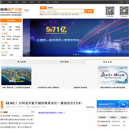Click 最新世界500强排行榜出炉 news row
Image resolution: width=129 pixels, height=129 pixels.
click(x=17, y=120)
